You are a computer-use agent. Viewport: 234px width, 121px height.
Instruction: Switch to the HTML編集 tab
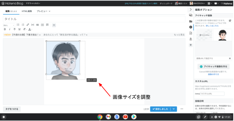click(27, 11)
